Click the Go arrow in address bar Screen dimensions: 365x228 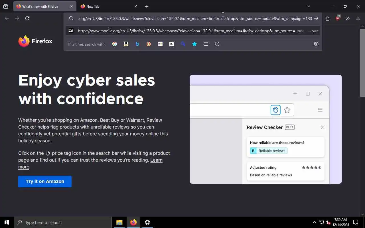(316, 19)
